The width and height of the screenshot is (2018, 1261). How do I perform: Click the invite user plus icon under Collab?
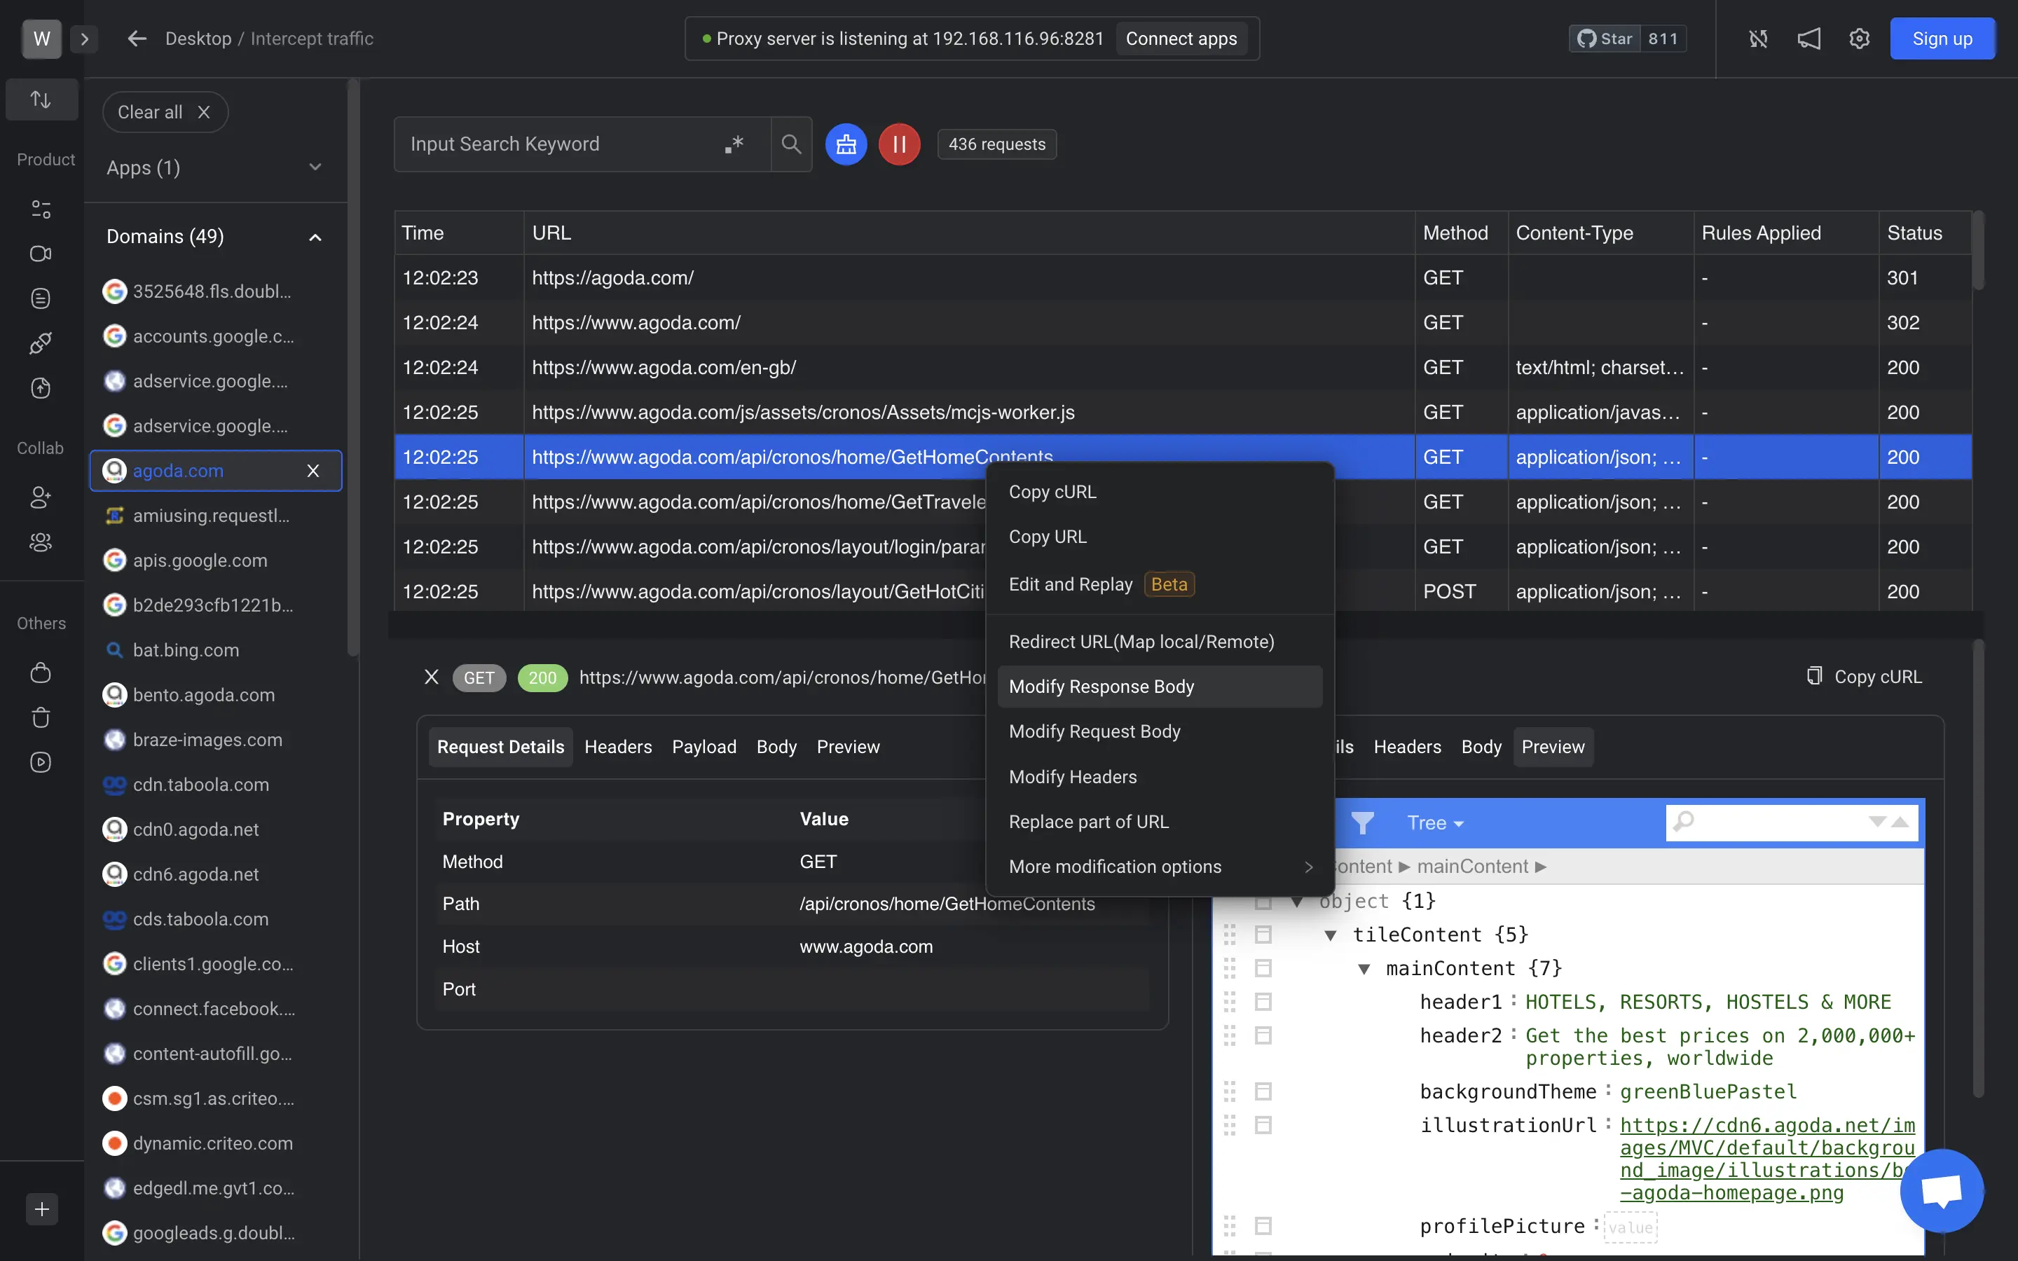[x=41, y=498]
